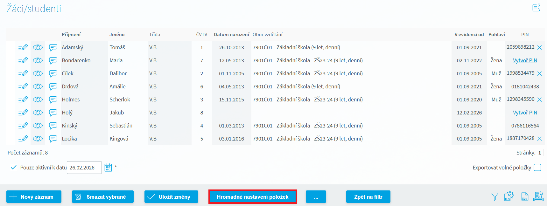Viewport: 547px width, 206px height.
Task: Click the view eye icon for Locika
Action: pos(38,139)
